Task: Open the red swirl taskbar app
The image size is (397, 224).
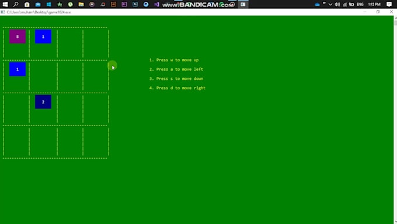Action: pyautogui.click(x=103, y=4)
